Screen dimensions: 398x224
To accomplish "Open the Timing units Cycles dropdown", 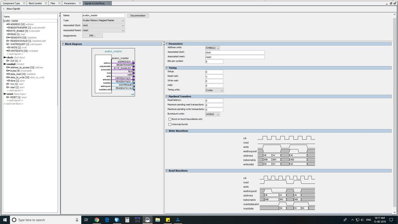I will point(214,90).
